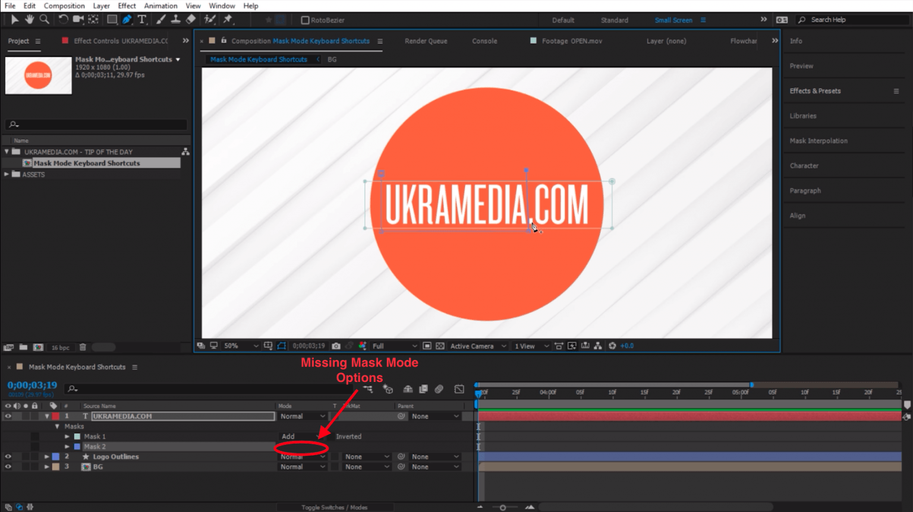This screenshot has height=512, width=913.
Task: Open the Composition menu
Action: pyautogui.click(x=64, y=6)
